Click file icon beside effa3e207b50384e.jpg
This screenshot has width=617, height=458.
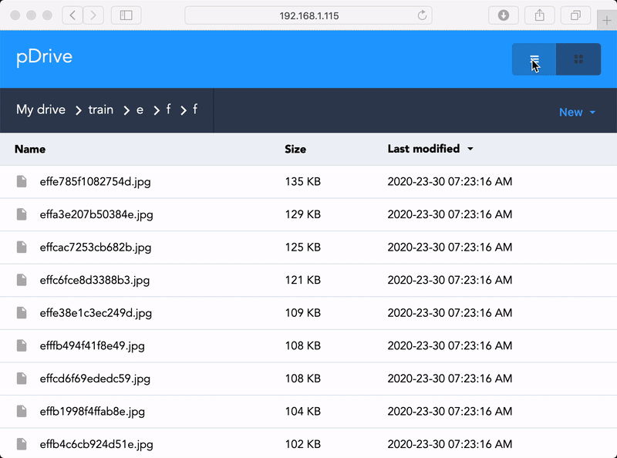[22, 214]
